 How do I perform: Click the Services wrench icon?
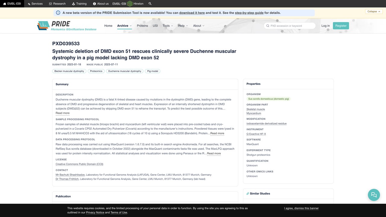[x=29, y=4]
